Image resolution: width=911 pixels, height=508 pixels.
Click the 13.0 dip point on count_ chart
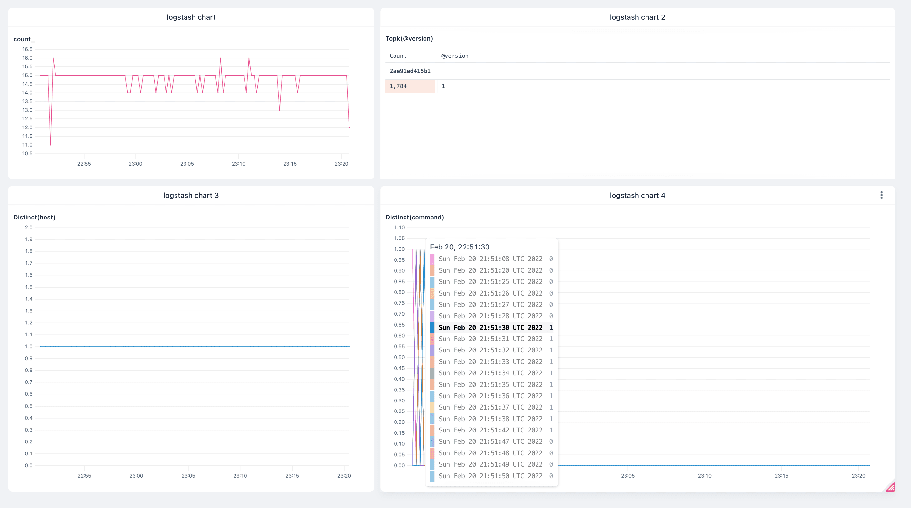click(x=280, y=110)
